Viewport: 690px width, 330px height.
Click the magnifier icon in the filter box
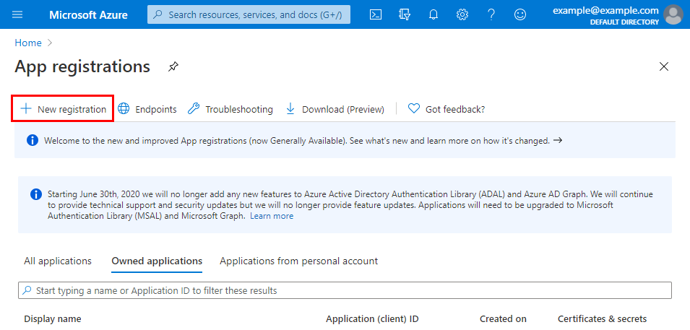click(x=27, y=290)
